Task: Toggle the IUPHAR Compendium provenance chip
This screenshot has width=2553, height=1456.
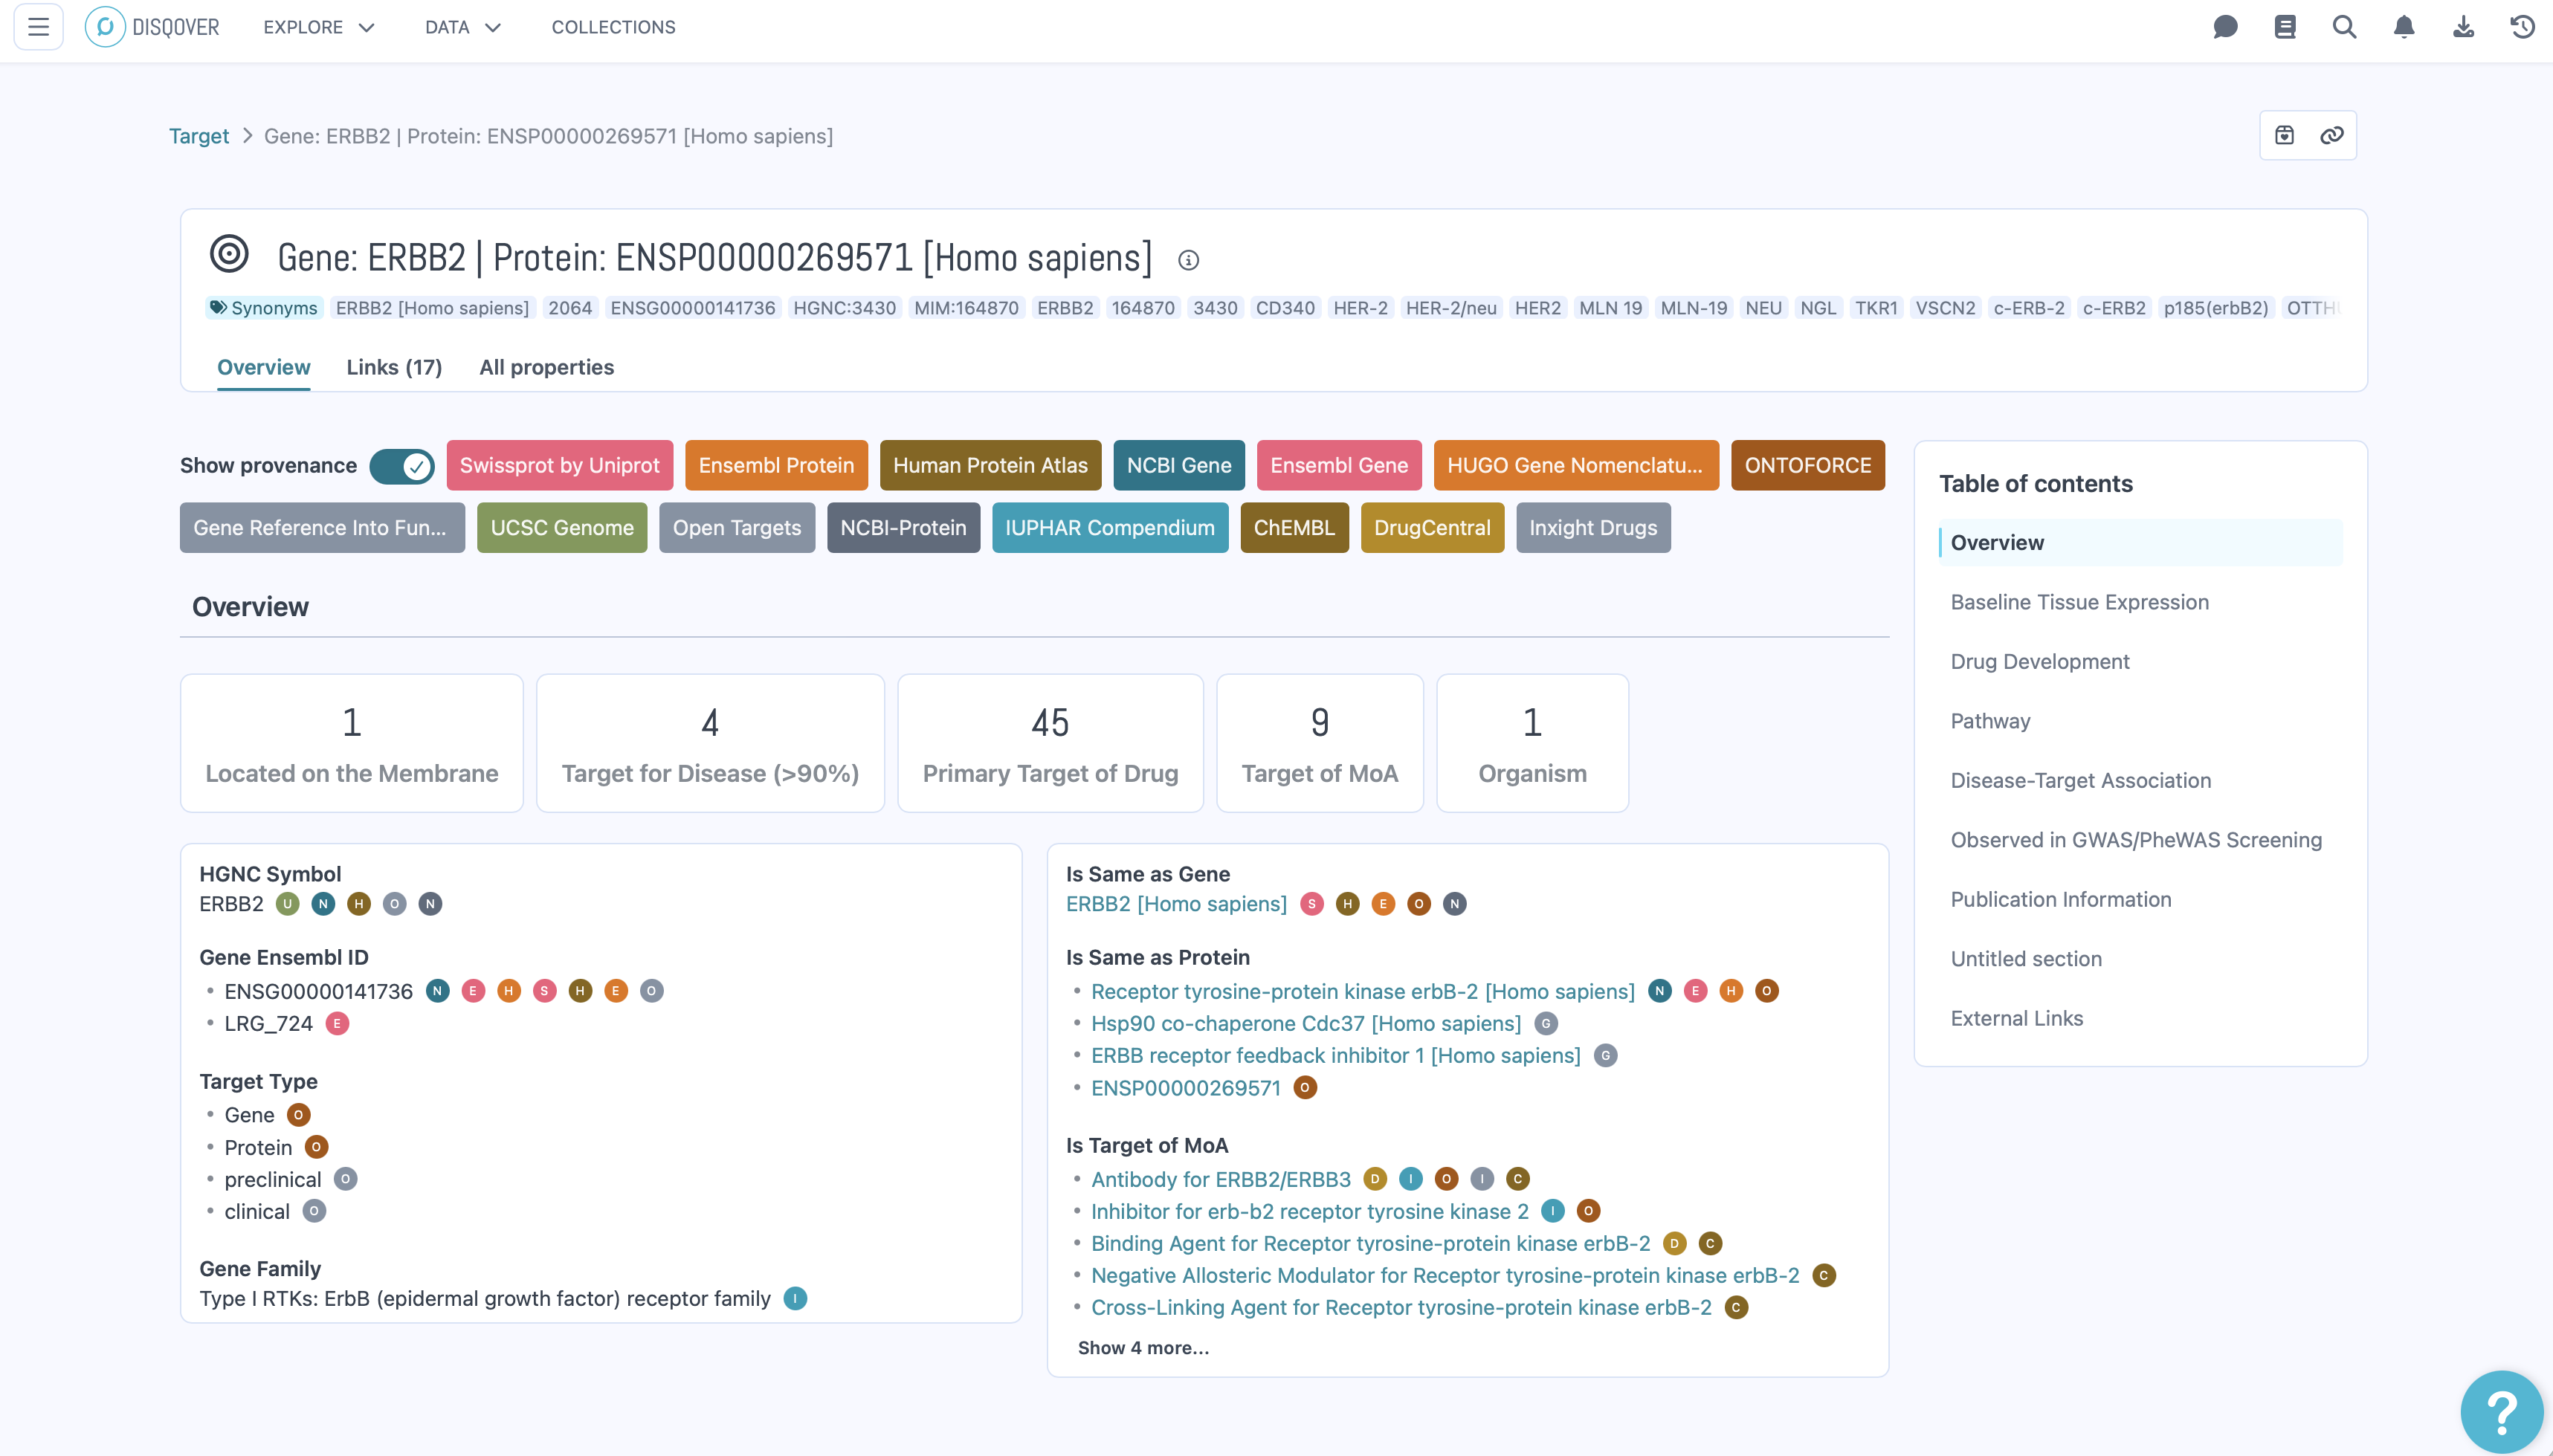Action: tap(1110, 528)
